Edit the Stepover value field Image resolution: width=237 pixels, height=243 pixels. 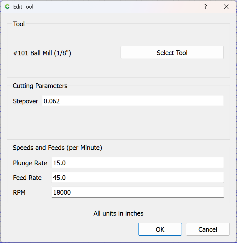(x=133, y=101)
